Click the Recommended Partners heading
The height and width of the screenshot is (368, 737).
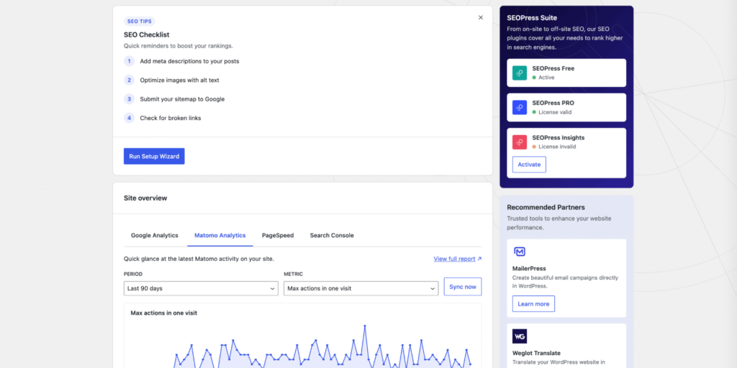[x=546, y=207]
